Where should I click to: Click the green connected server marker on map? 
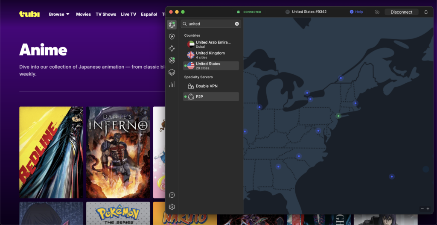point(338,116)
